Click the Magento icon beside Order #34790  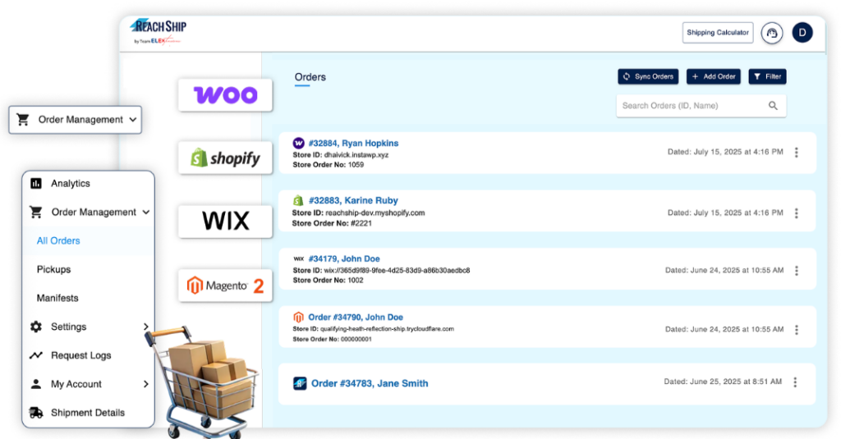298,318
